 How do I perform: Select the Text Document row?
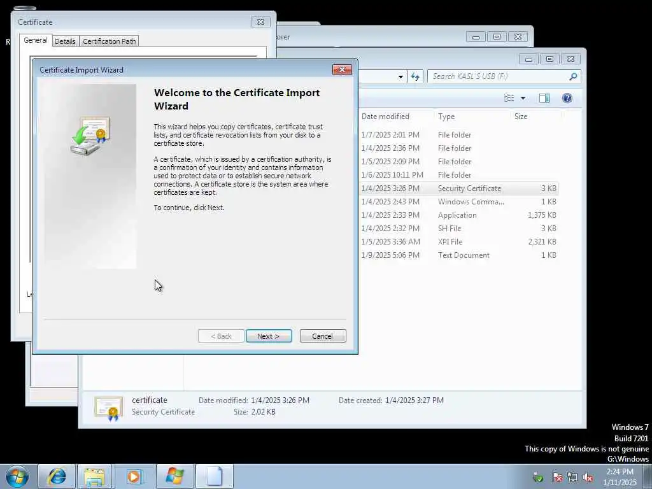click(458, 255)
